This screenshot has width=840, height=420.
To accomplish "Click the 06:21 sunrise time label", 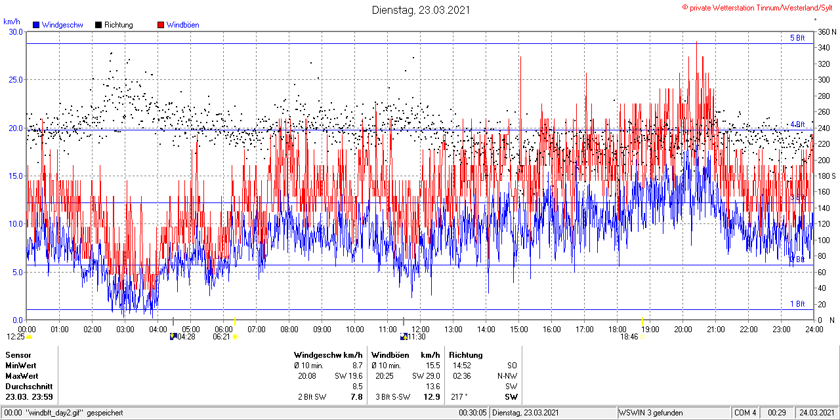I will pos(222,337).
